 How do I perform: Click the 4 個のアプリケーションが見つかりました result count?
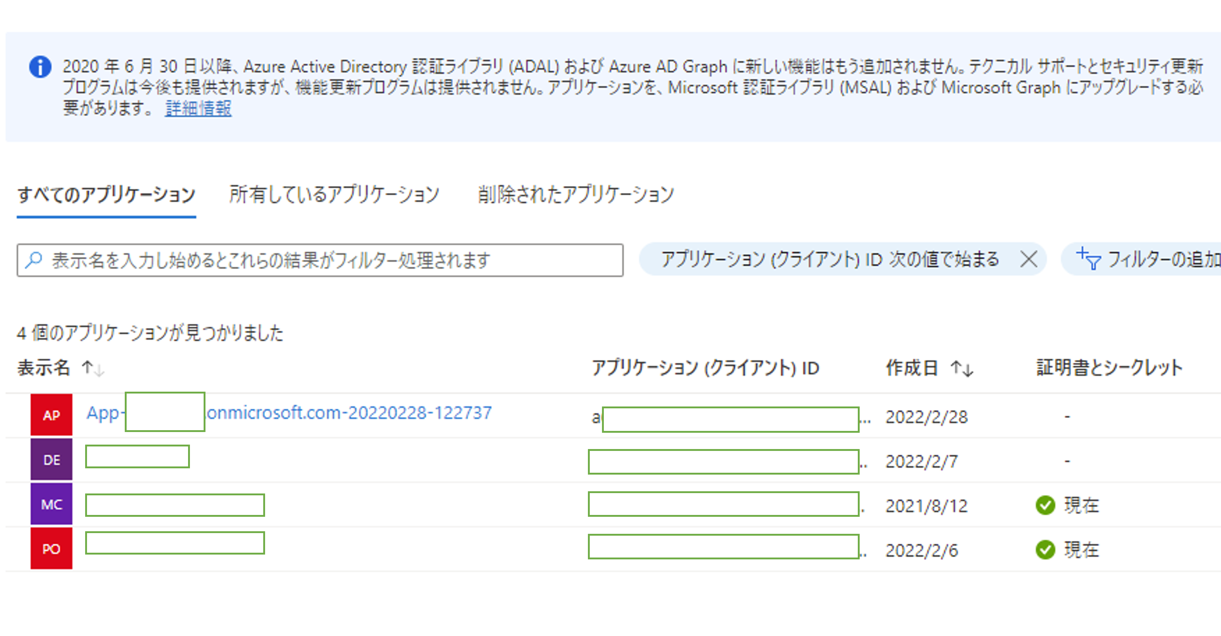click(150, 333)
